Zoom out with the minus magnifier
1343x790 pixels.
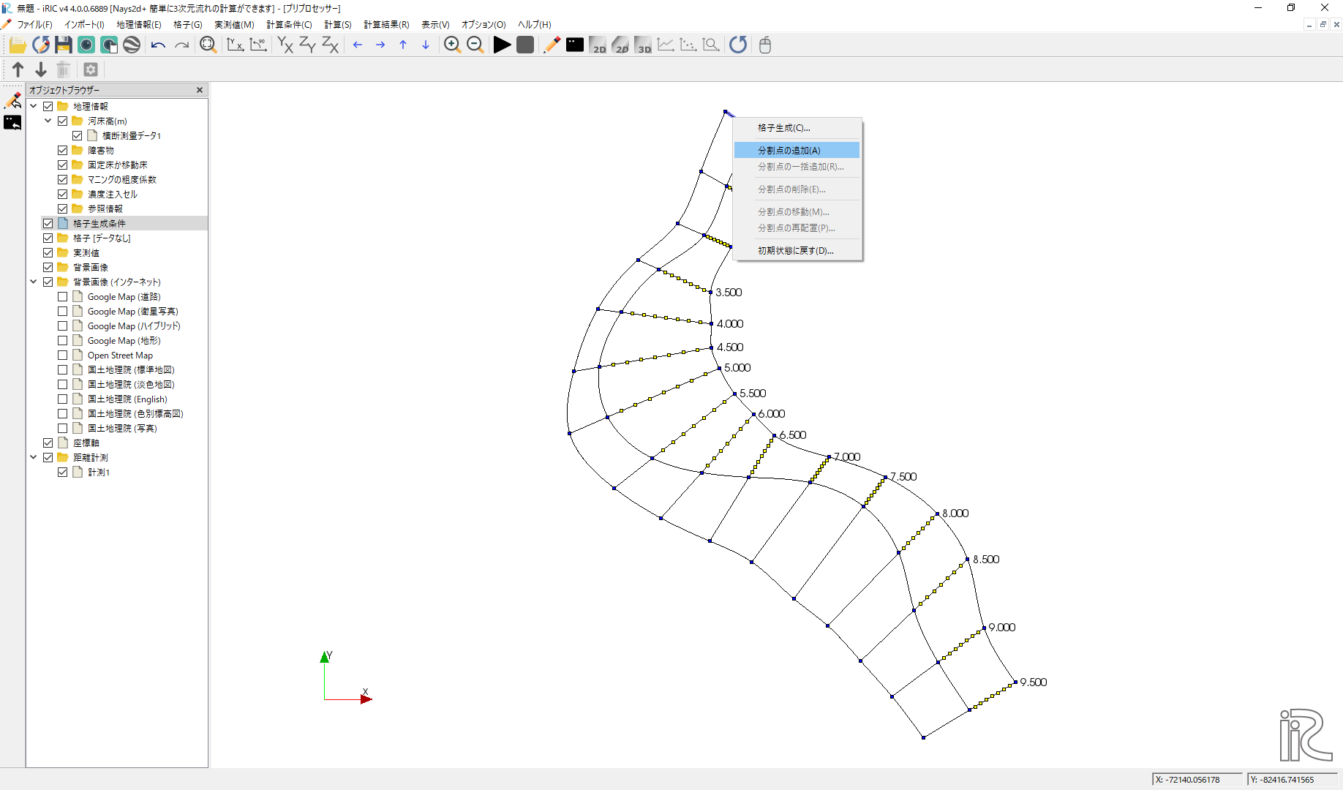click(x=475, y=45)
